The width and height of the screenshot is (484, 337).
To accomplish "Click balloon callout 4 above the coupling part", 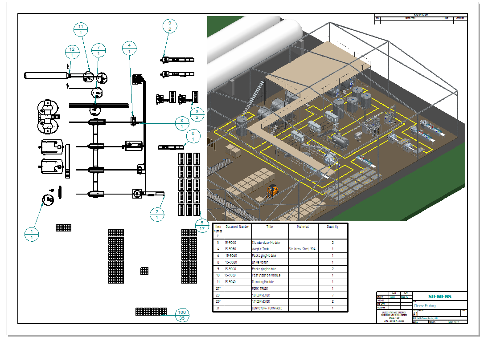I will (x=129, y=48).
